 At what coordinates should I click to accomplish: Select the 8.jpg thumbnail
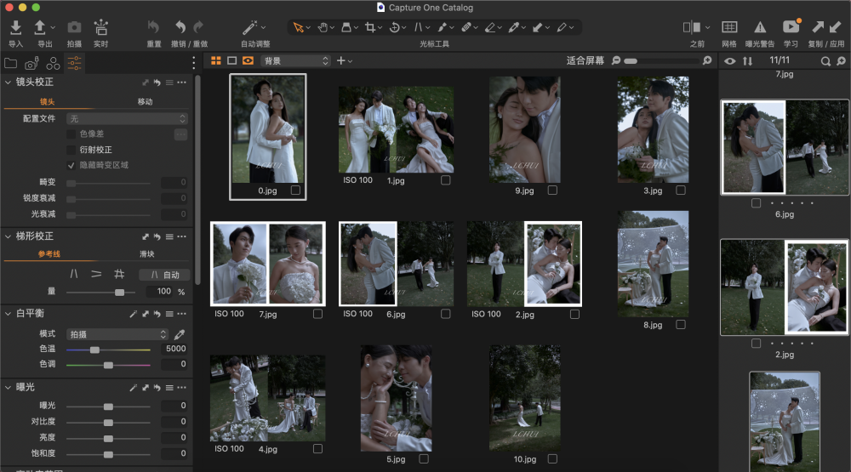653,264
